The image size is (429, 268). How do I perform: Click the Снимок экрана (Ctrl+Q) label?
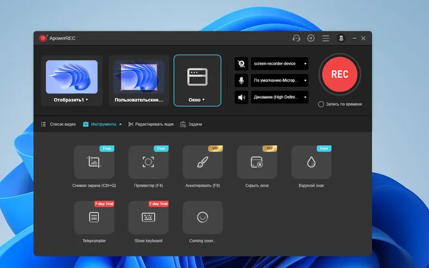click(94, 185)
